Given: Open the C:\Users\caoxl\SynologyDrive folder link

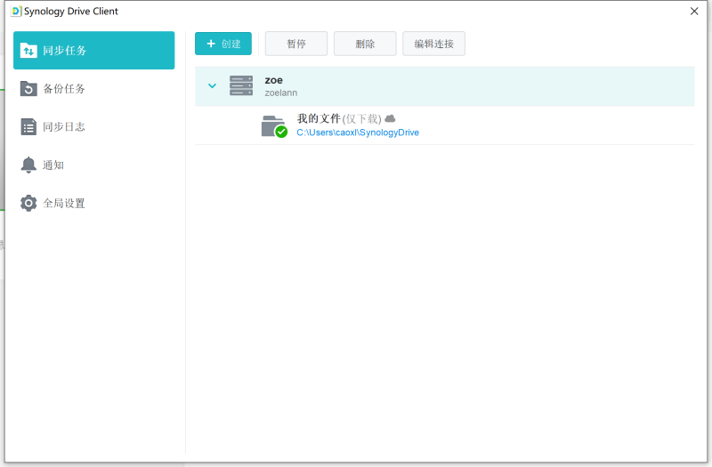Looking at the screenshot, I should click(358, 133).
